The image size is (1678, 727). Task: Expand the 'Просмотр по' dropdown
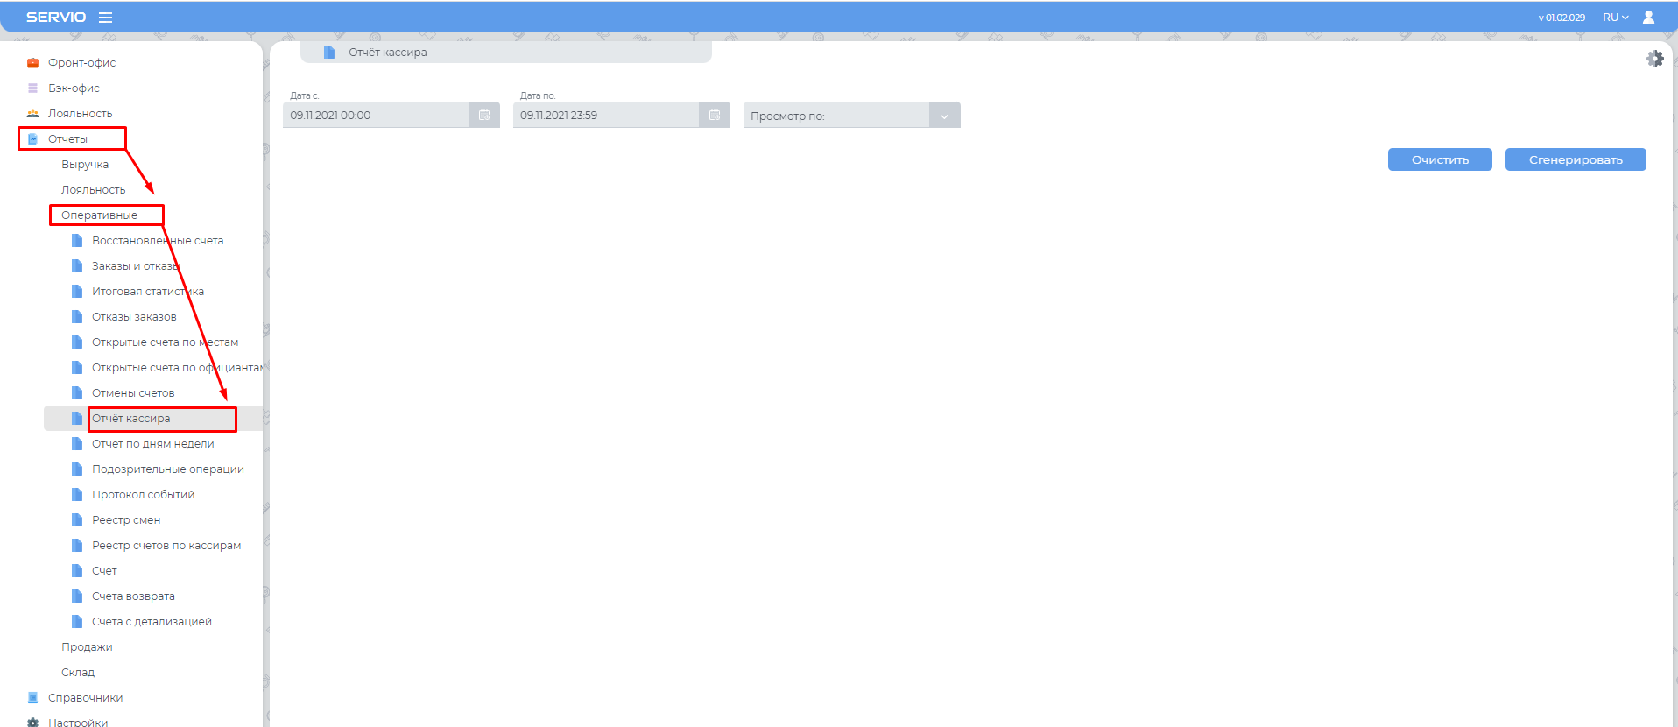944,116
